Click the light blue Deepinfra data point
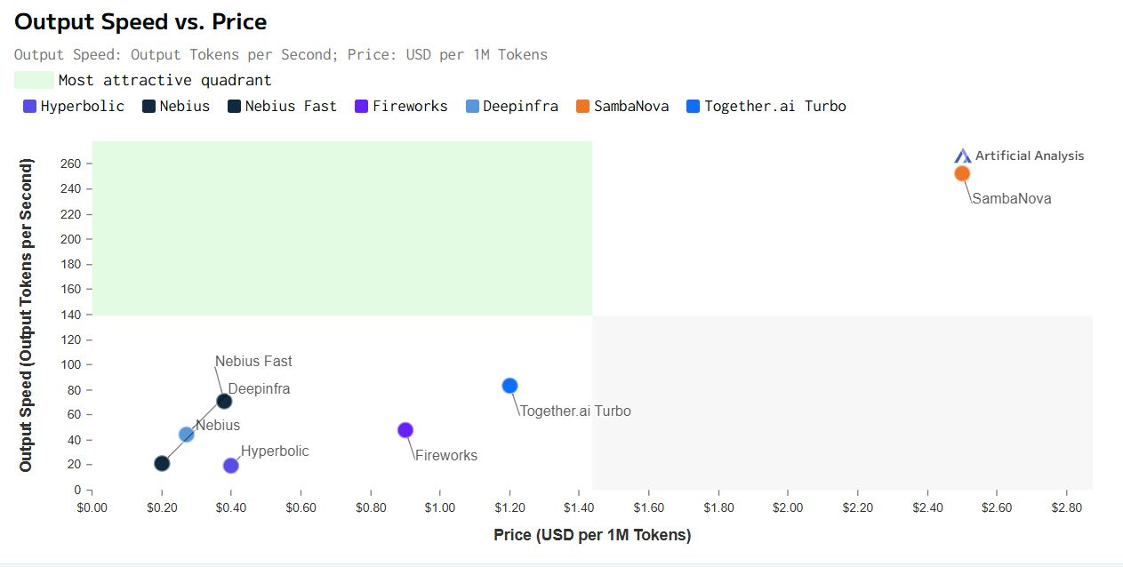The image size is (1123, 567). coord(187,435)
